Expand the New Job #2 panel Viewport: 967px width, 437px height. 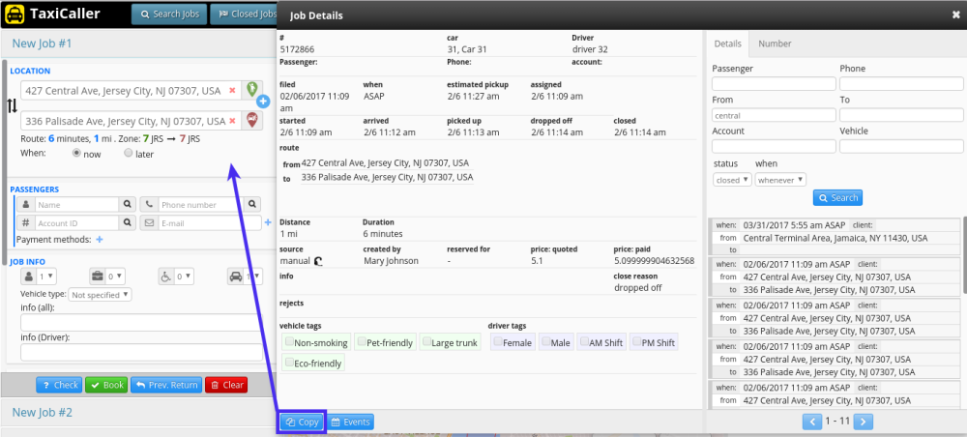(x=138, y=412)
